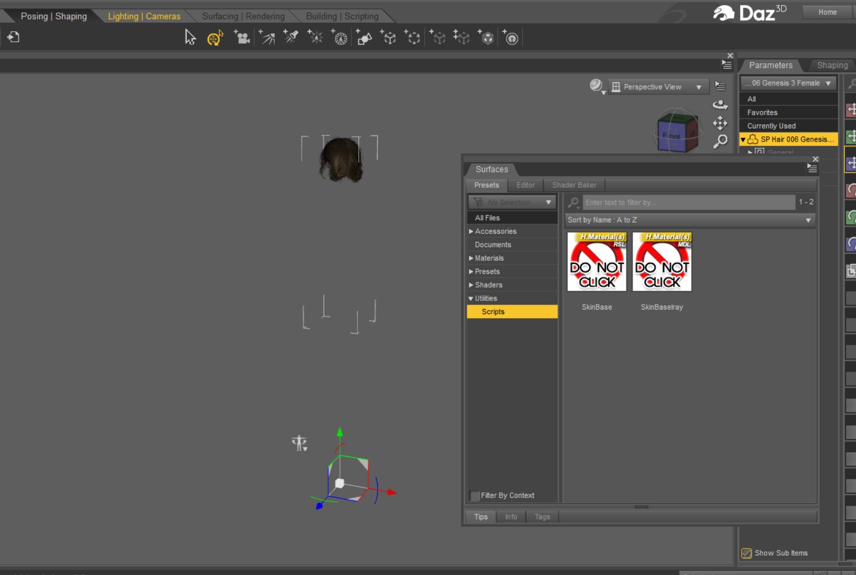Close the Surfaces floating pane

(816, 159)
